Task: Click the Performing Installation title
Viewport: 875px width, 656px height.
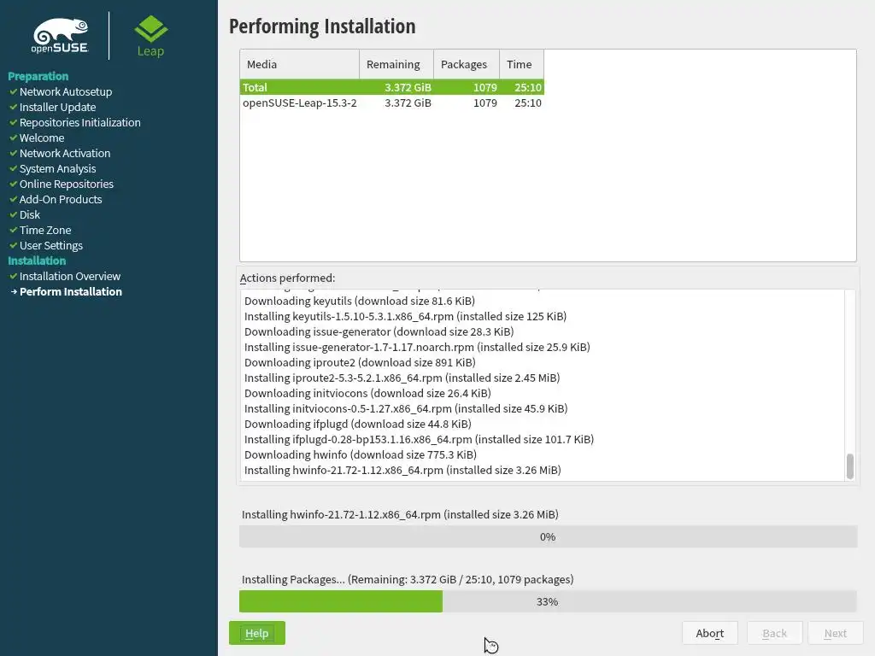Action: 322,26
